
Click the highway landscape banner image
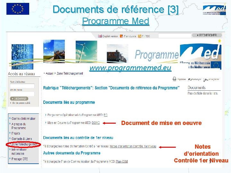coord(54,51)
